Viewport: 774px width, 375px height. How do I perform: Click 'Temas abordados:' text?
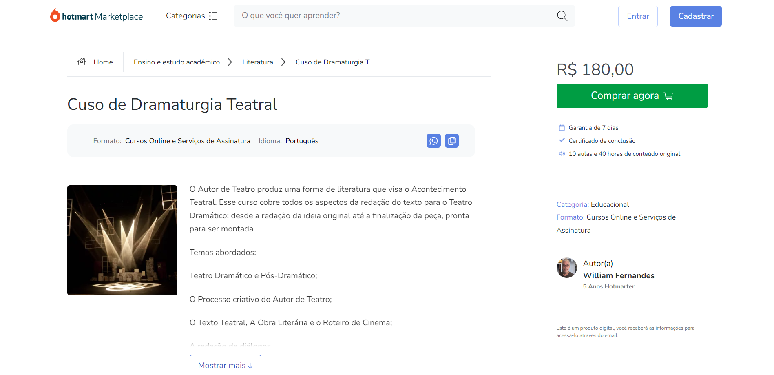223,252
